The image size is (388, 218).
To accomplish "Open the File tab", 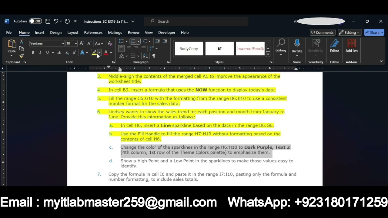I will tap(9, 32).
